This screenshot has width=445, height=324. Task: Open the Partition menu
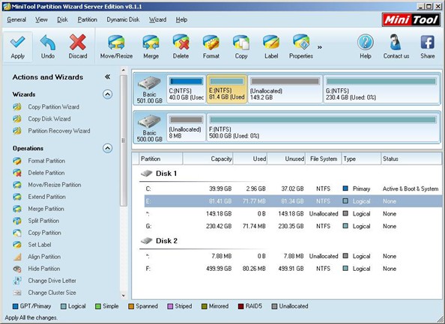(x=88, y=19)
